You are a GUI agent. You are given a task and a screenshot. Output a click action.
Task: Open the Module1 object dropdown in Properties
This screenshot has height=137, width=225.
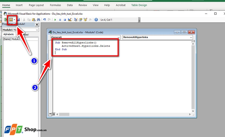coord(37,30)
